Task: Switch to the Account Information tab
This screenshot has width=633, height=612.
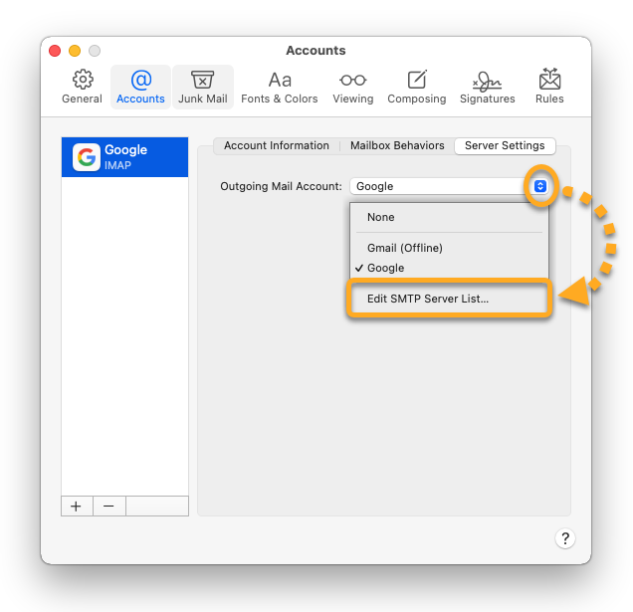Action: click(x=276, y=145)
